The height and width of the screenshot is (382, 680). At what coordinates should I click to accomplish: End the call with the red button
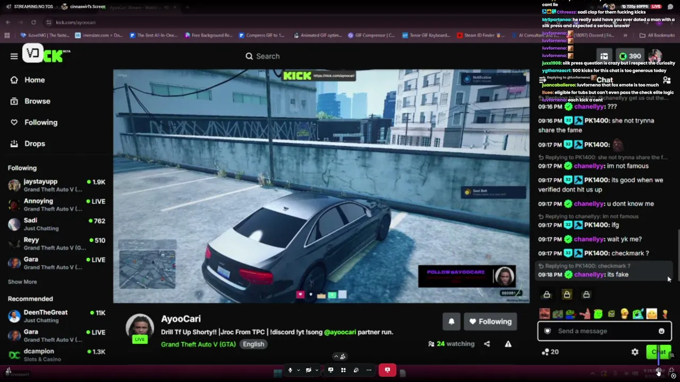pyautogui.click(x=387, y=370)
